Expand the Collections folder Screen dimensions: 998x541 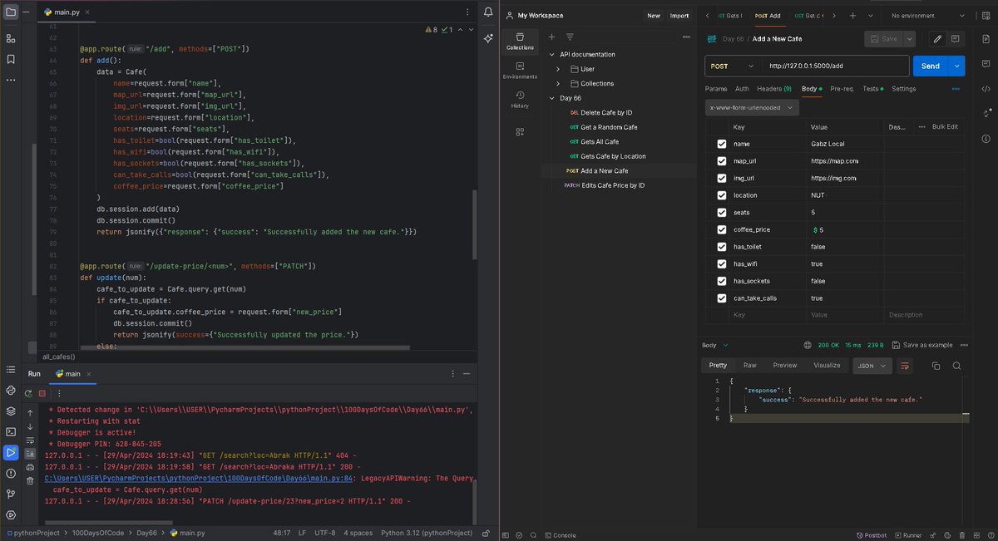tap(558, 84)
